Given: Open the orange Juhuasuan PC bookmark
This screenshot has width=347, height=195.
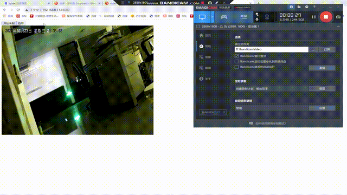Looking at the screenshot, I should [x=72, y=16].
